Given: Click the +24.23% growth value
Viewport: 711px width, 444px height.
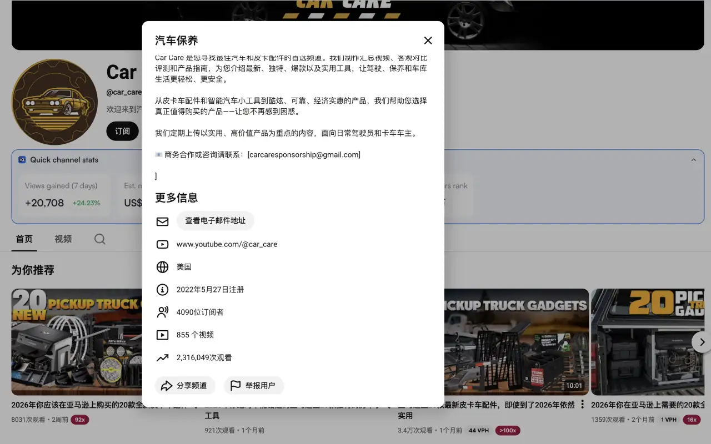Looking at the screenshot, I should (86, 203).
